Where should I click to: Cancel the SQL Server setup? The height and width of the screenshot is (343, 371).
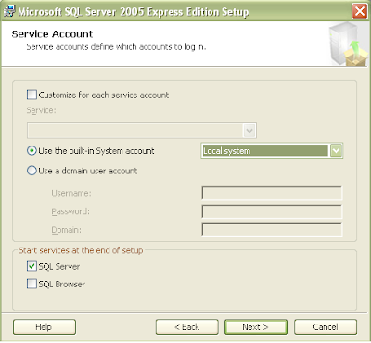(x=326, y=327)
